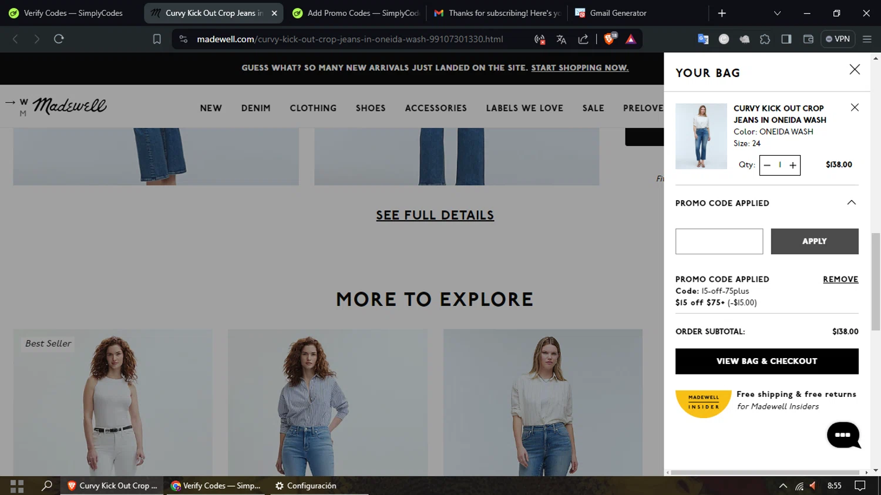This screenshot has height=495, width=881.
Task: Open the SHOES navigation menu
Action: point(371,108)
